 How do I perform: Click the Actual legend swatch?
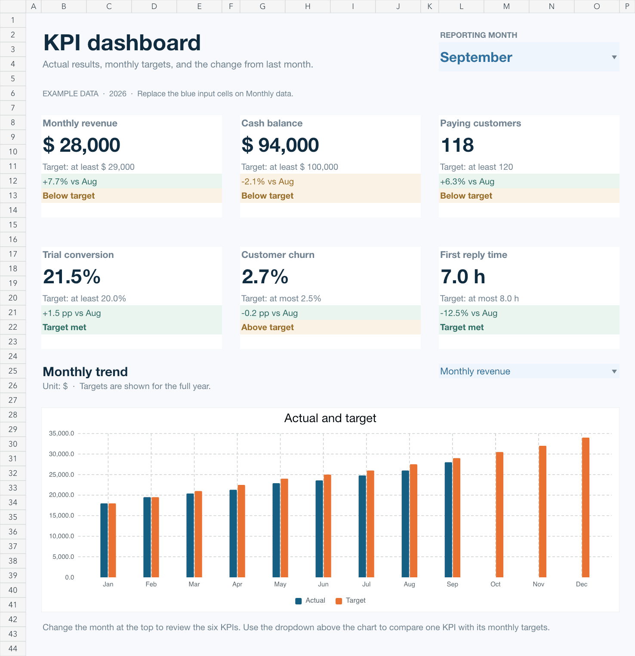click(x=298, y=601)
